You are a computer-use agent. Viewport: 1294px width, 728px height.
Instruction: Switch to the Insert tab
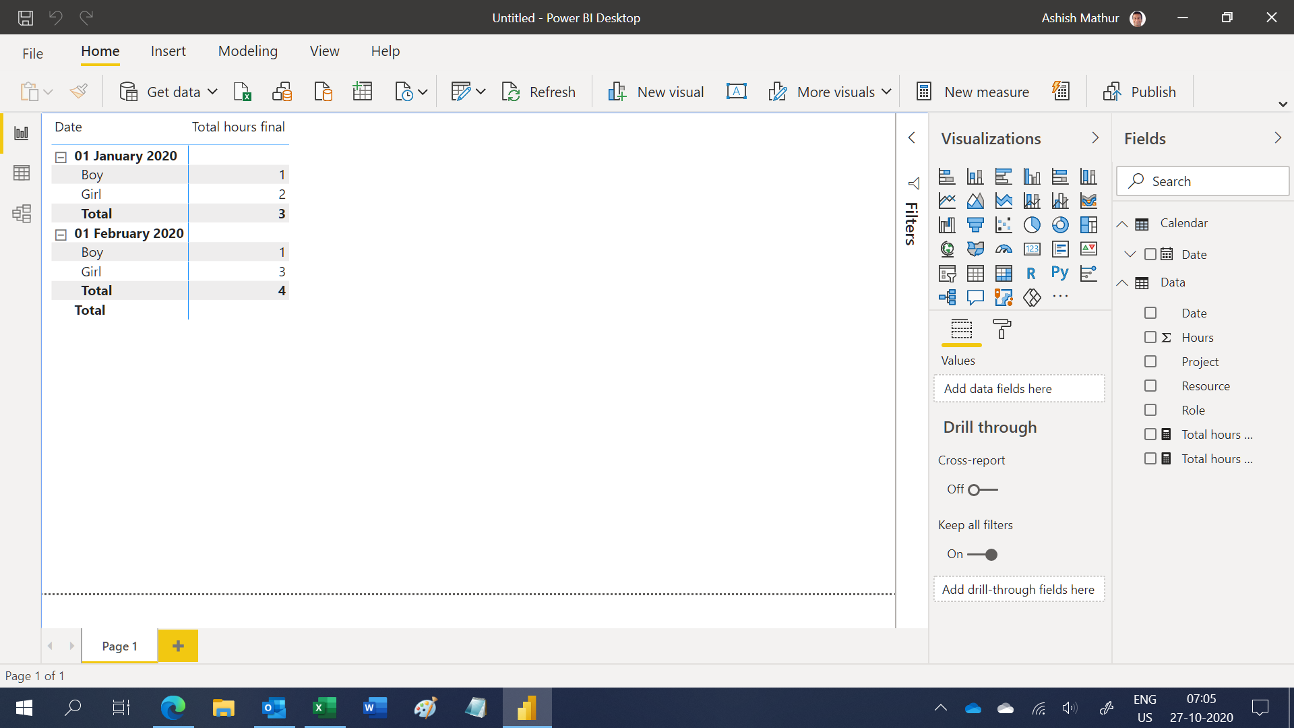point(168,51)
